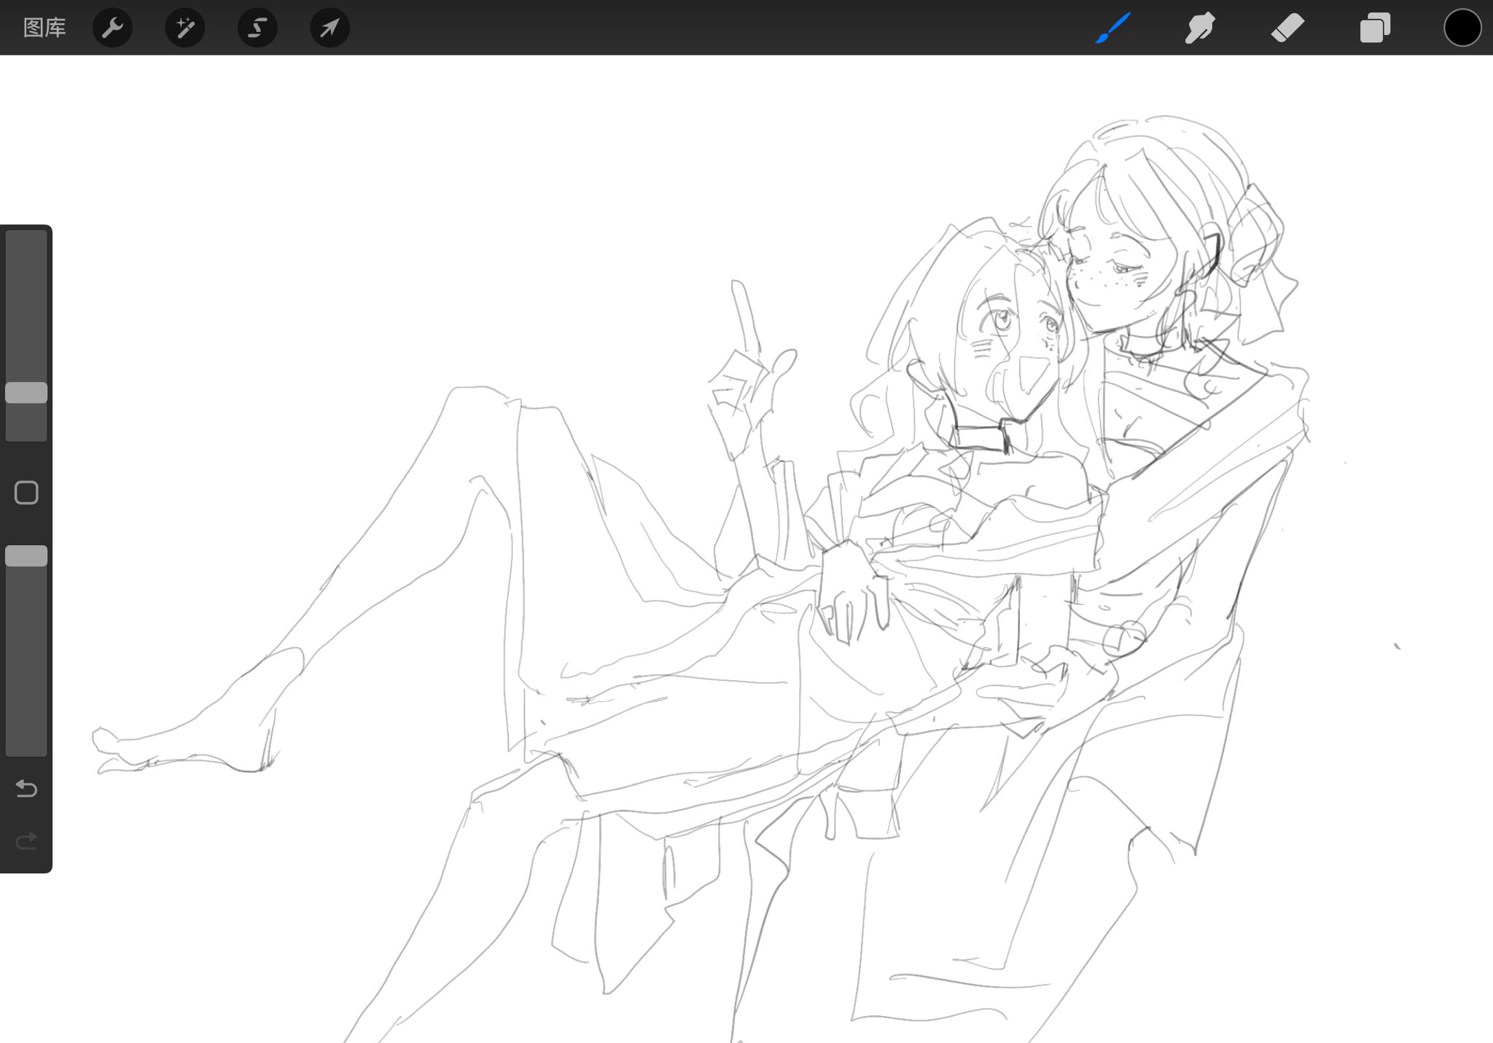Click the bottom of opacity slider track
The height and width of the screenshot is (1043, 1493).
(x=26, y=743)
